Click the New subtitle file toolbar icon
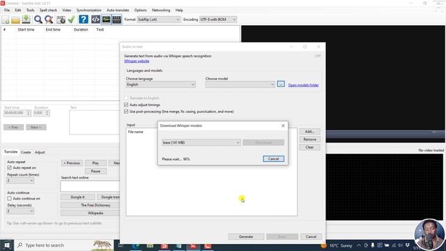Viewport: 446px width, 251px height. [6, 20]
